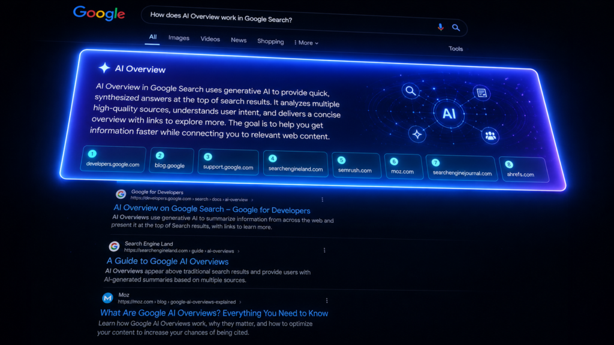Screen dimensions: 614x345
Task: Click the AI Overview summary paragraph
Action: click(215, 111)
